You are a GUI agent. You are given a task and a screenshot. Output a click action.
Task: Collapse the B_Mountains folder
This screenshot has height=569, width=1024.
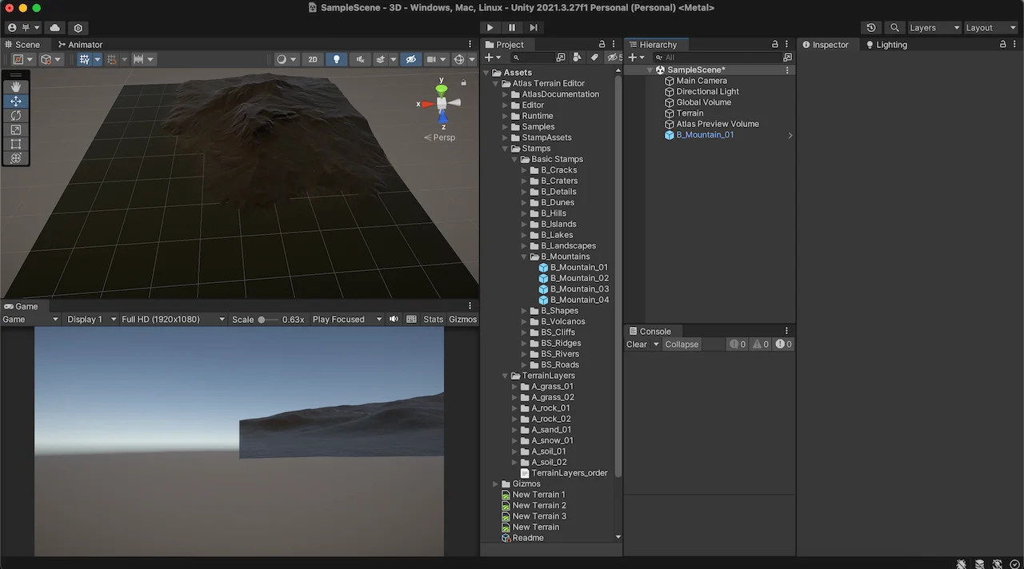click(525, 257)
